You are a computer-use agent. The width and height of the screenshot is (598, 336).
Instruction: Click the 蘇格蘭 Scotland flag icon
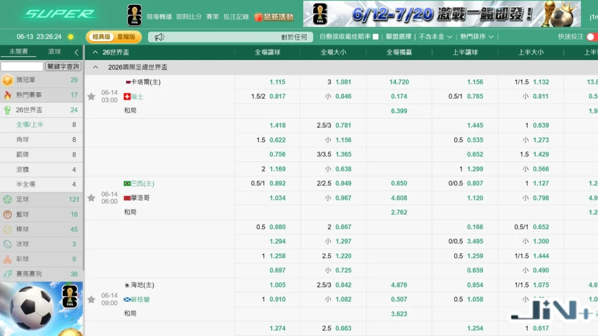coord(127,299)
